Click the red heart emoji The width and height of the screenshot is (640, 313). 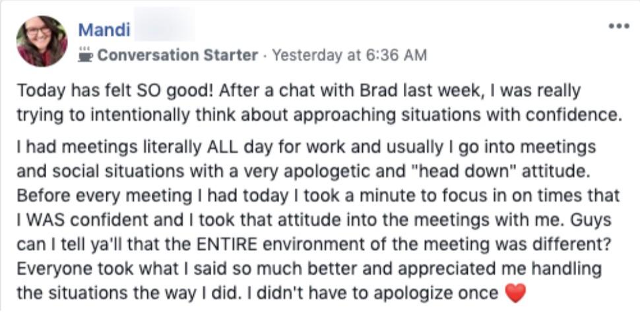click(515, 292)
